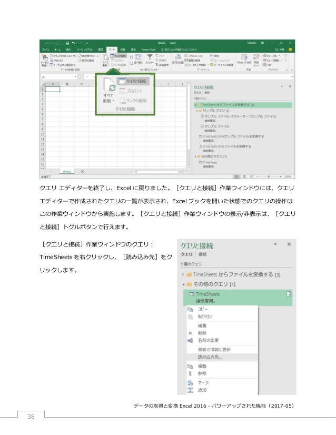Click the 並べ替え sort button
This screenshot has width=336, height=435.
coord(138,60)
